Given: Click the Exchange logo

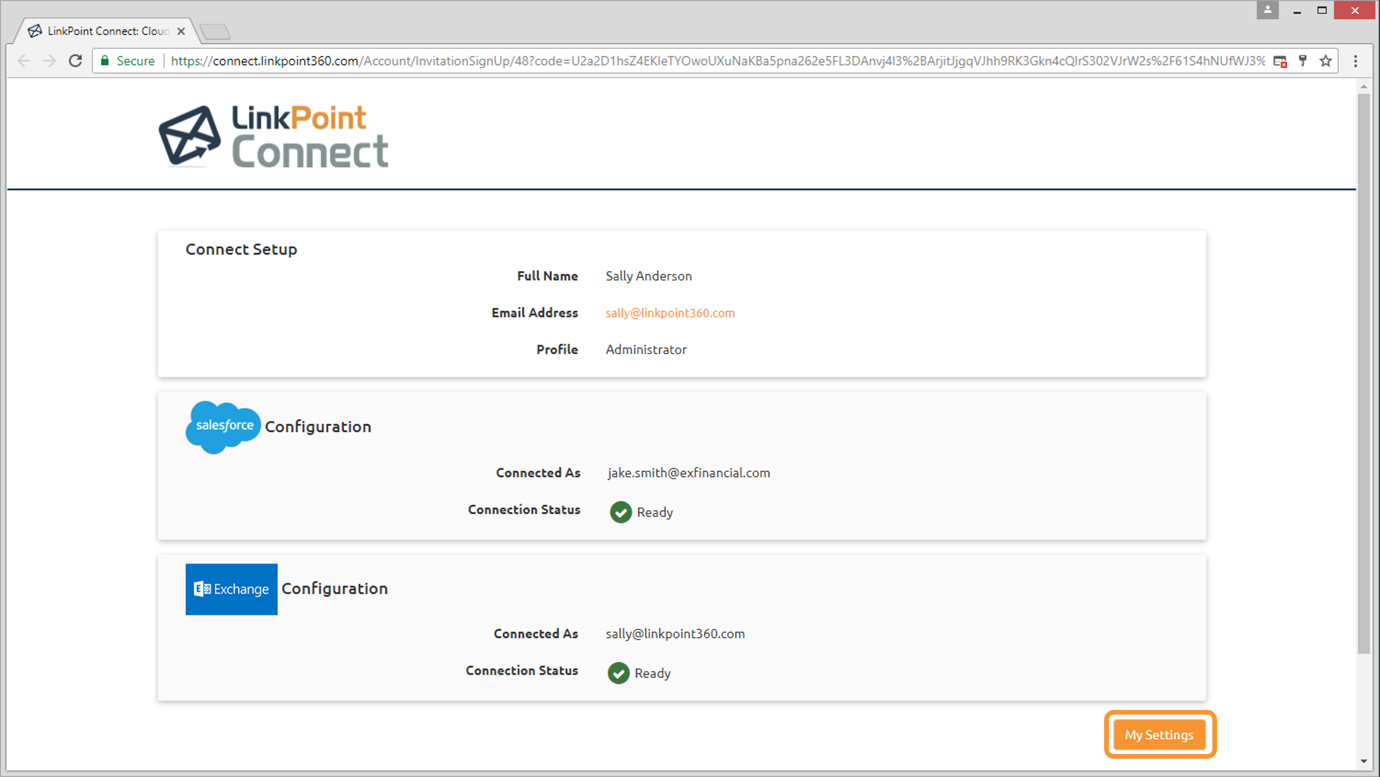Looking at the screenshot, I should (x=232, y=589).
